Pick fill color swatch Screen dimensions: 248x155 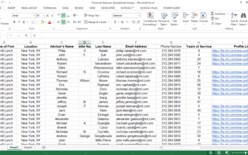pyautogui.click(x=42, y=22)
